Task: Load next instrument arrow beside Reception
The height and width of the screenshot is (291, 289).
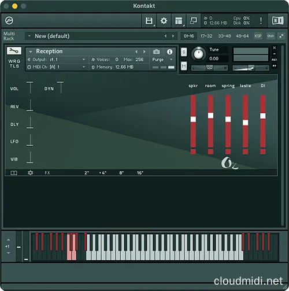Action: [144, 51]
